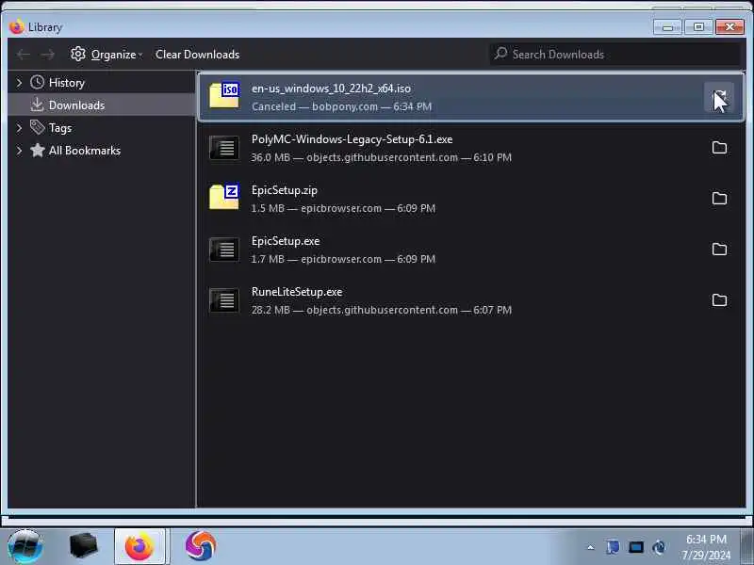
Task: Click the search magnifier icon
Action: [x=500, y=54]
